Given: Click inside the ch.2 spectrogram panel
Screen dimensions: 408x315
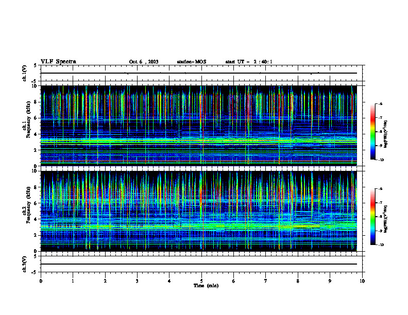Looking at the screenshot, I should [x=199, y=211].
